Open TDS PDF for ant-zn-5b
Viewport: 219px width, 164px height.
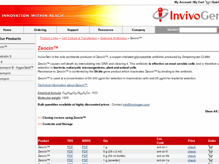[70, 156]
